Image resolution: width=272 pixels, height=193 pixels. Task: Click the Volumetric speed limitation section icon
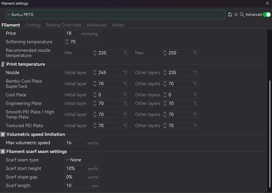point(3,134)
